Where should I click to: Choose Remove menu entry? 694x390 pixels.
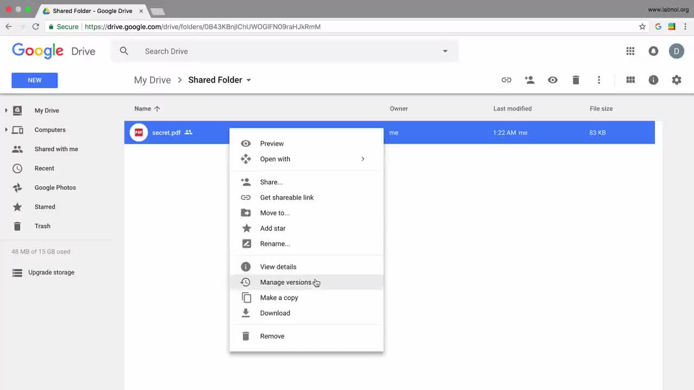pyautogui.click(x=306, y=336)
